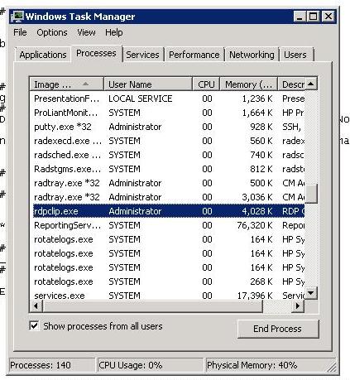Sort by Memory column header
This screenshot has width=350, height=380.
248,84
